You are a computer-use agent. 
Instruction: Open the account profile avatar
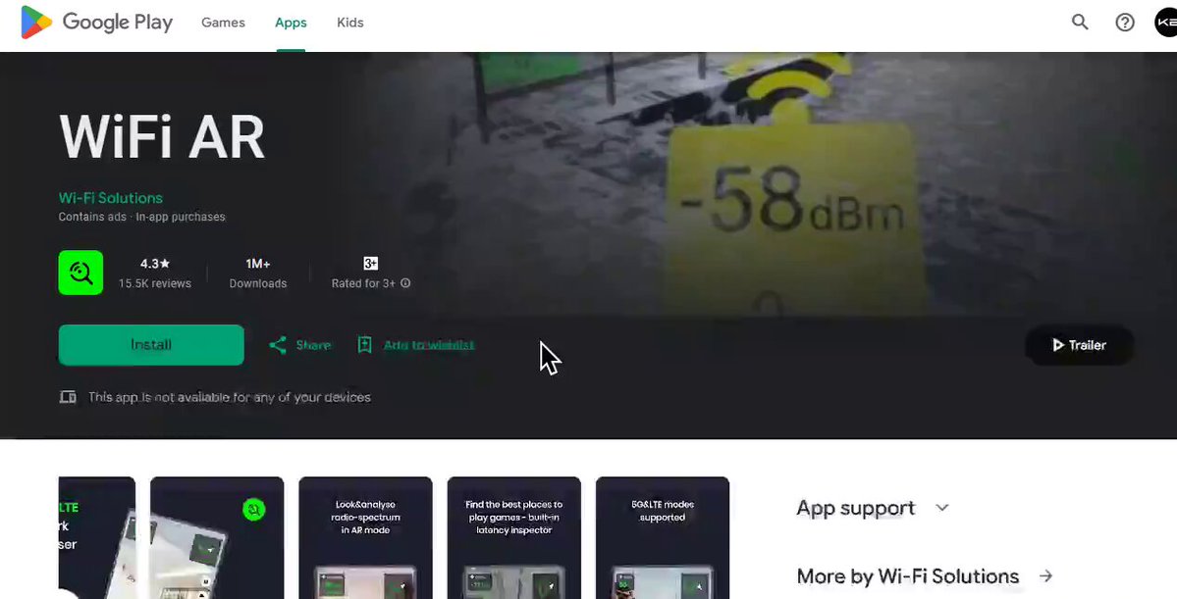[1166, 23]
